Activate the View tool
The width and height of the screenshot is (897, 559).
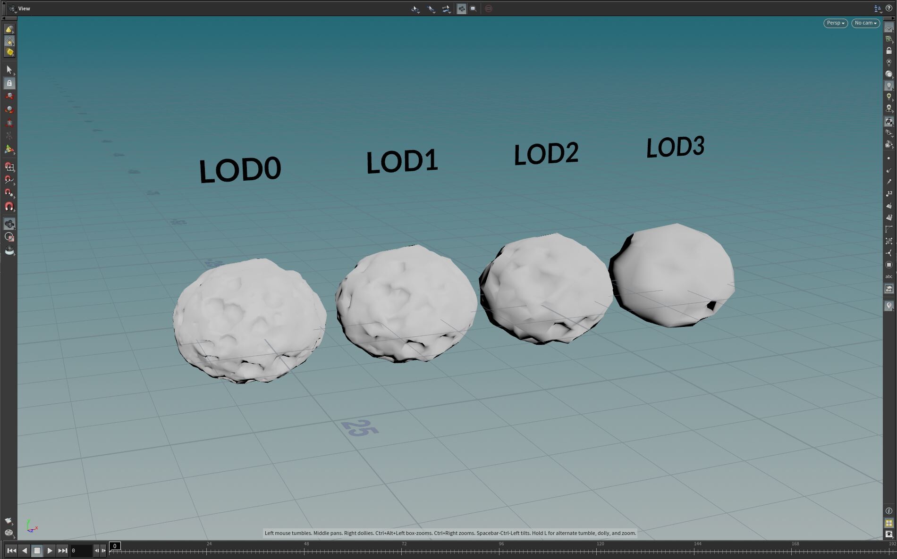9,224
